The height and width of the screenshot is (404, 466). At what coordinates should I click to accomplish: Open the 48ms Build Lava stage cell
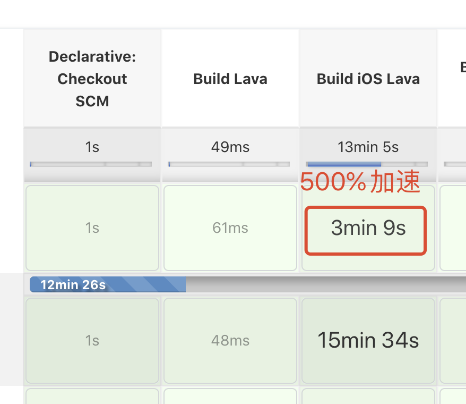pos(230,340)
